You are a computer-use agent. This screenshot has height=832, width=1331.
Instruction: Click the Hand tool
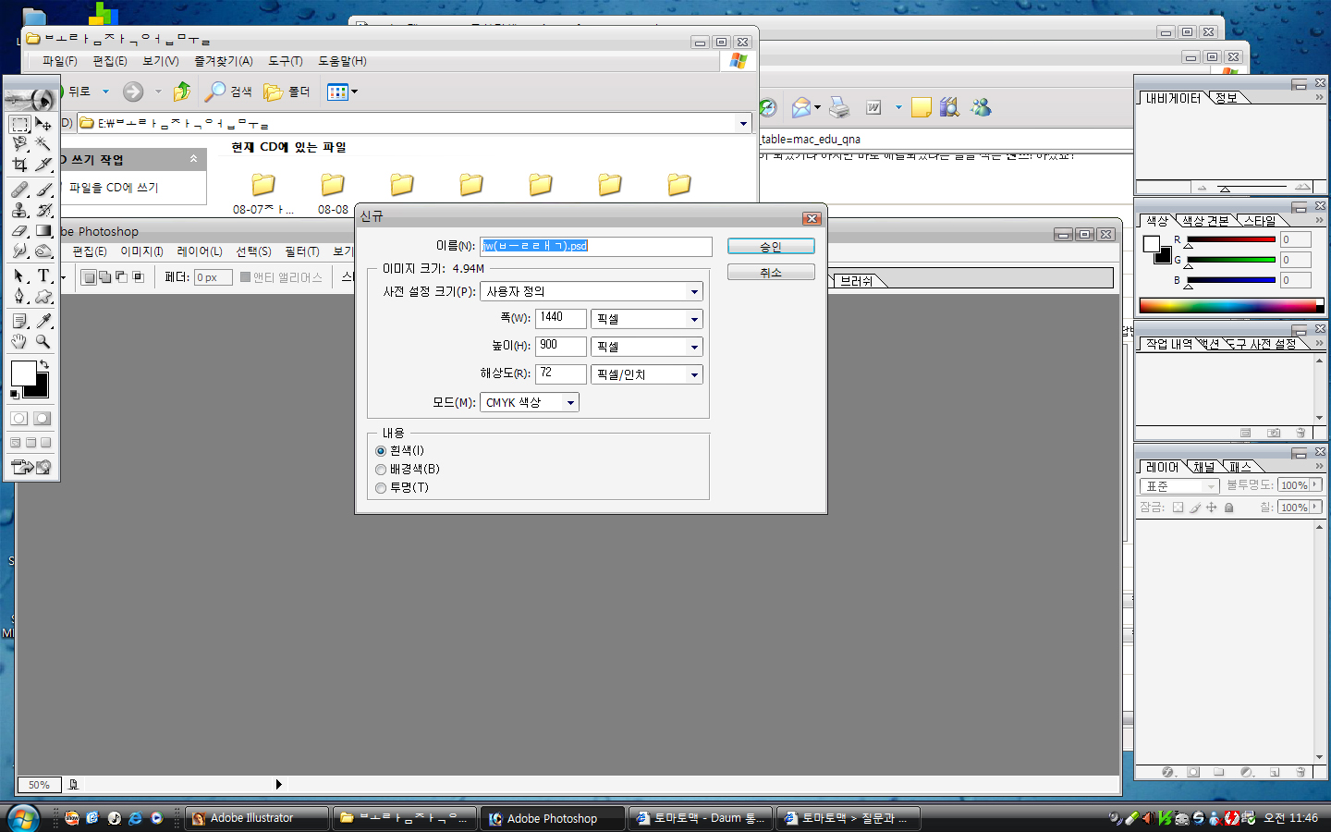pos(19,341)
